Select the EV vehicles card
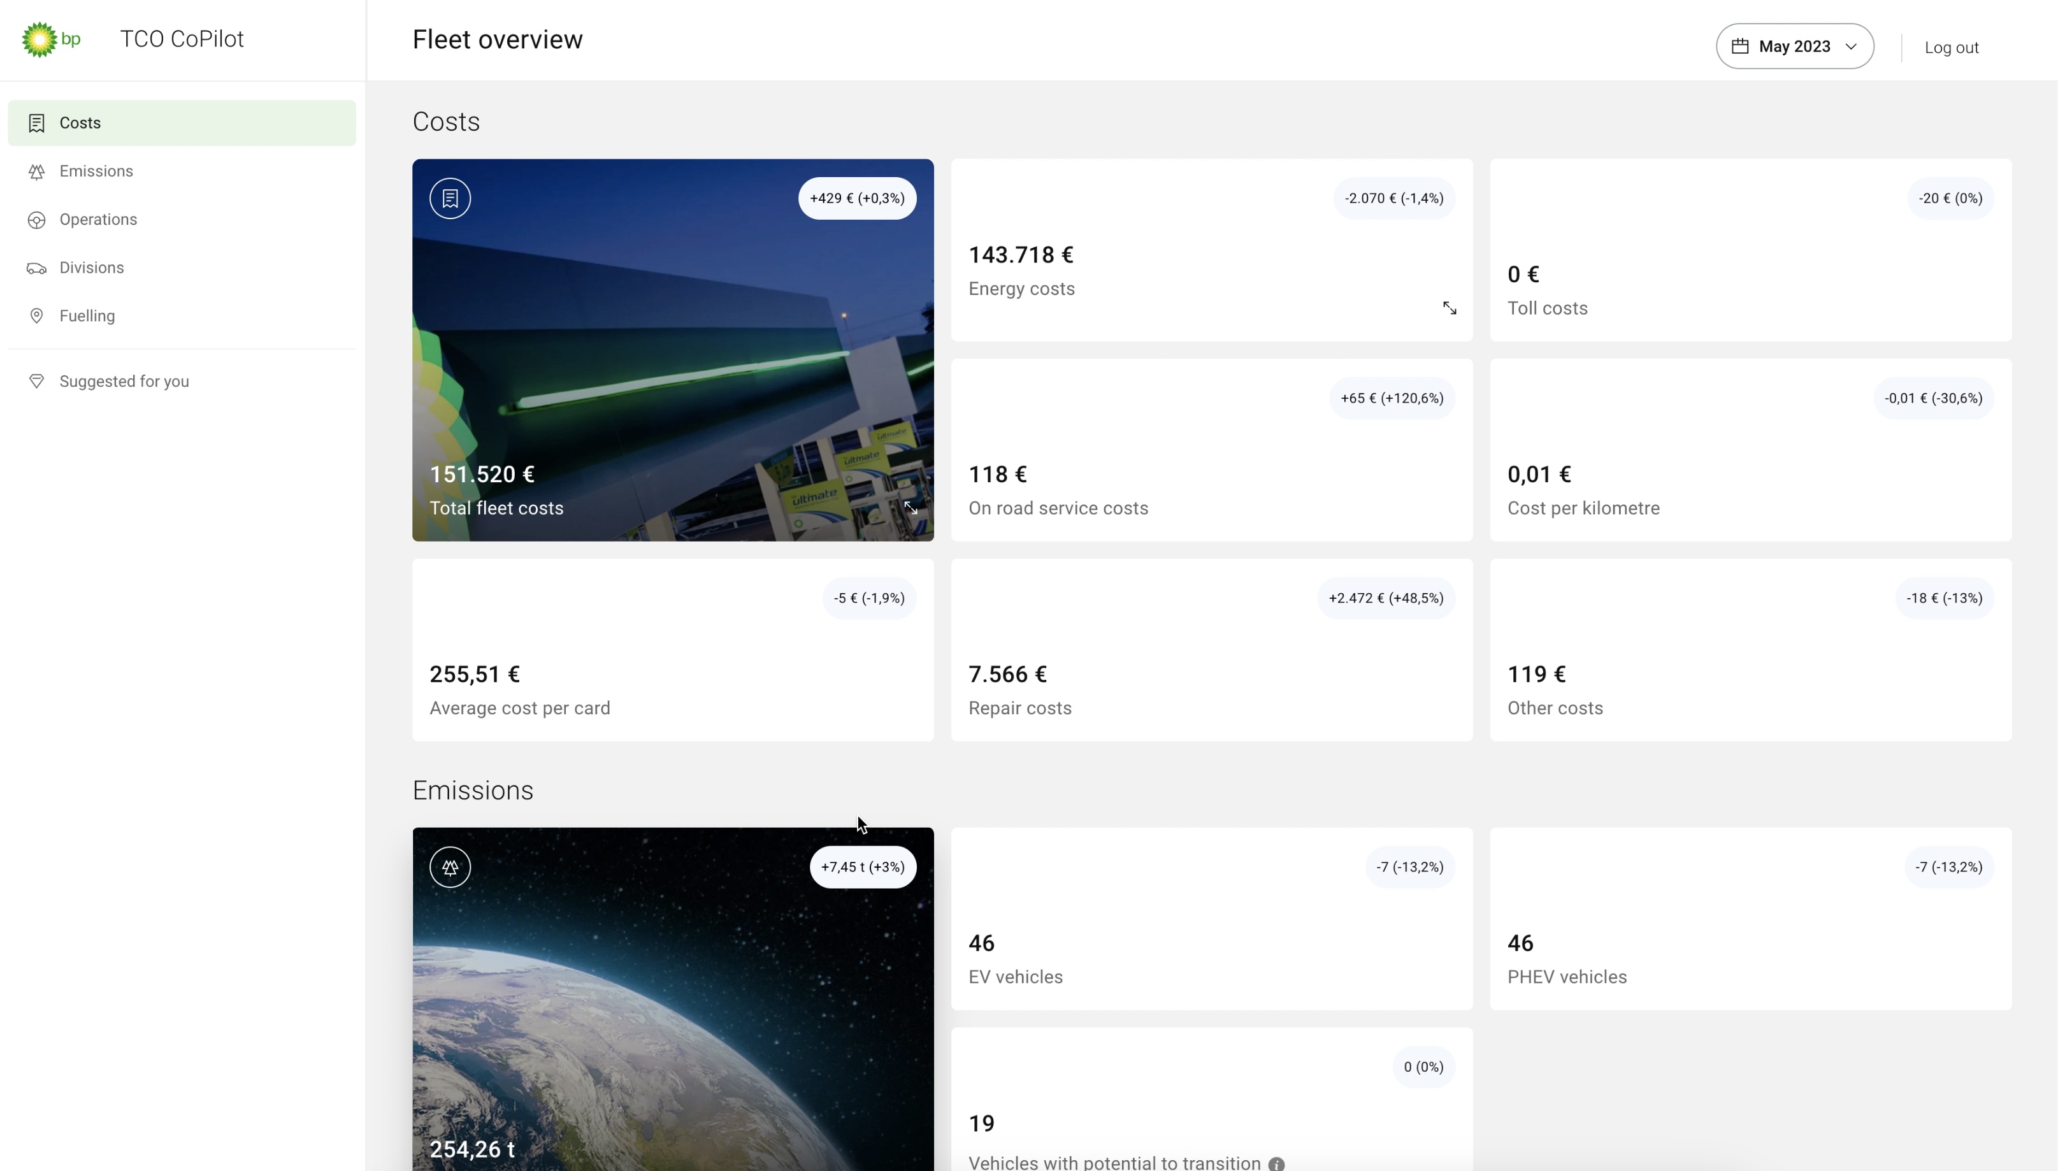Image resolution: width=2058 pixels, height=1171 pixels. pyautogui.click(x=1212, y=919)
